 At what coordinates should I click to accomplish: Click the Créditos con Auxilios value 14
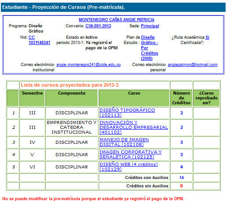pos(182,178)
